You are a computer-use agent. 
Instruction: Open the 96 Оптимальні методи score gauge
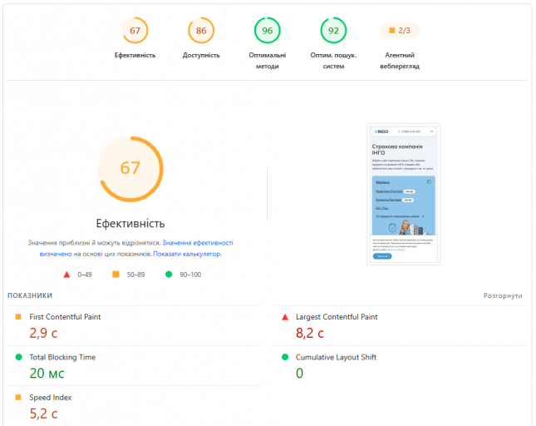tap(268, 31)
